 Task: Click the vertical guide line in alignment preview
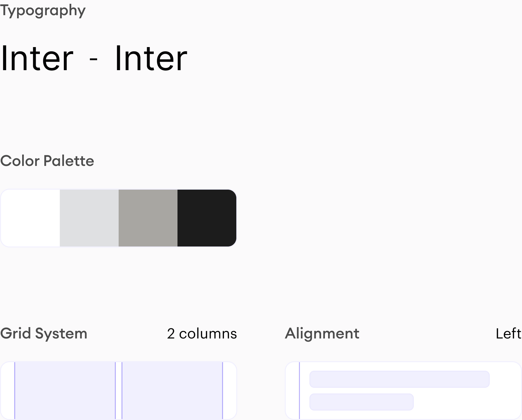pos(299,391)
